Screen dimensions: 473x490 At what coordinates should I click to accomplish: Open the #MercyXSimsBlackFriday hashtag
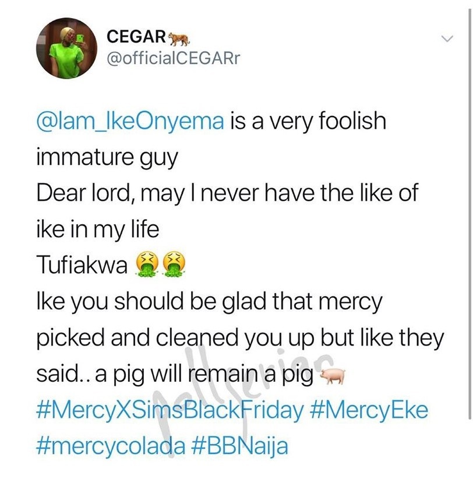[x=170, y=410]
